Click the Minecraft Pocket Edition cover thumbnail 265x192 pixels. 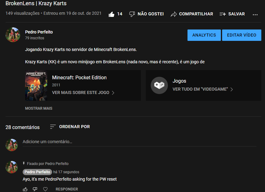click(x=36, y=85)
